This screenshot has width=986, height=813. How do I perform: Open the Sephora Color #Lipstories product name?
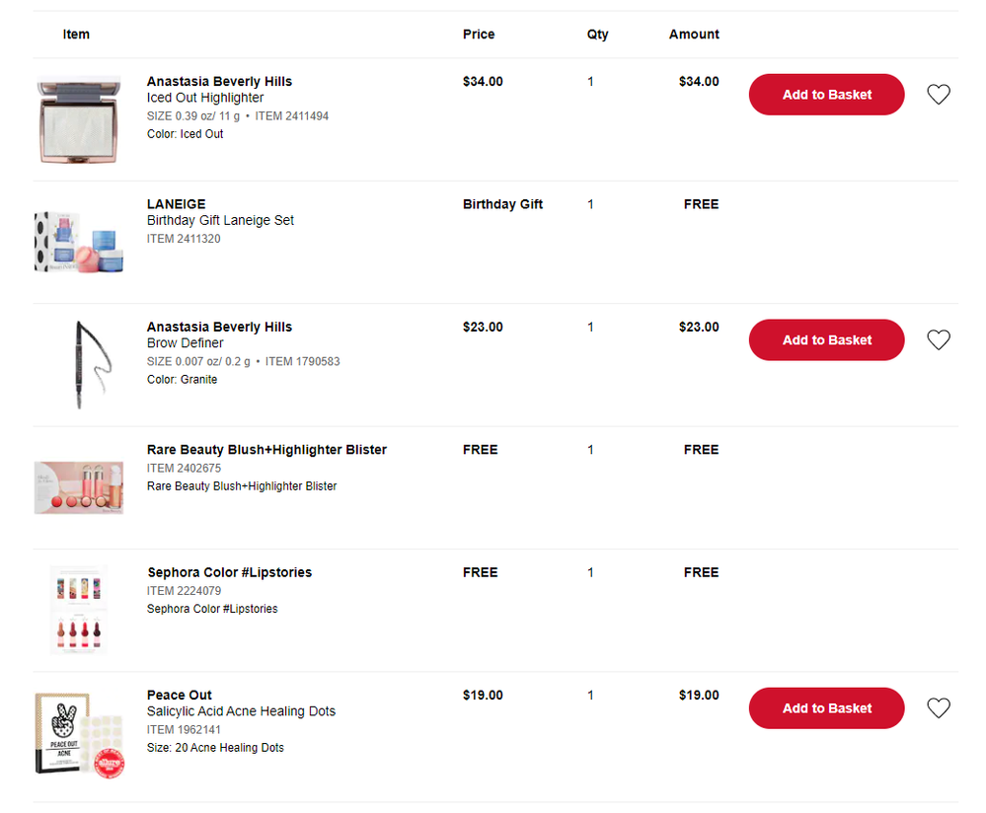pos(229,571)
